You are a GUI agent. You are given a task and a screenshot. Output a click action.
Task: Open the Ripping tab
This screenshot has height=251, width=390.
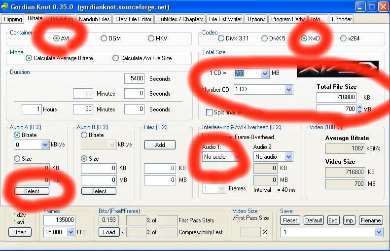click(x=13, y=19)
